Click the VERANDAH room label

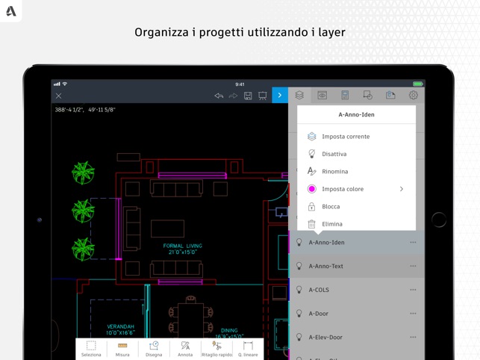pos(121,329)
